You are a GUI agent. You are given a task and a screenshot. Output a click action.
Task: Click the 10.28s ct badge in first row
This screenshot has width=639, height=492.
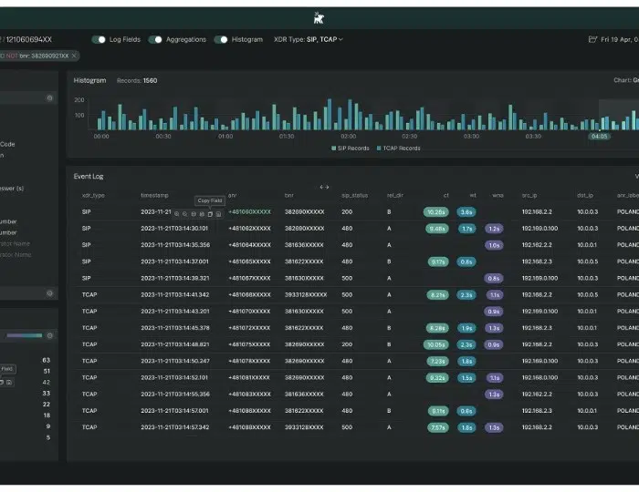(x=436, y=212)
